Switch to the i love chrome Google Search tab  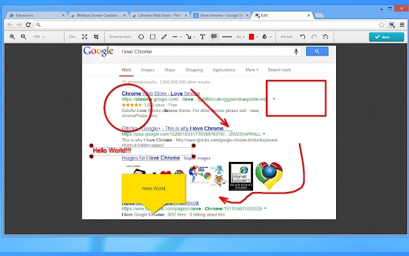click(221, 15)
